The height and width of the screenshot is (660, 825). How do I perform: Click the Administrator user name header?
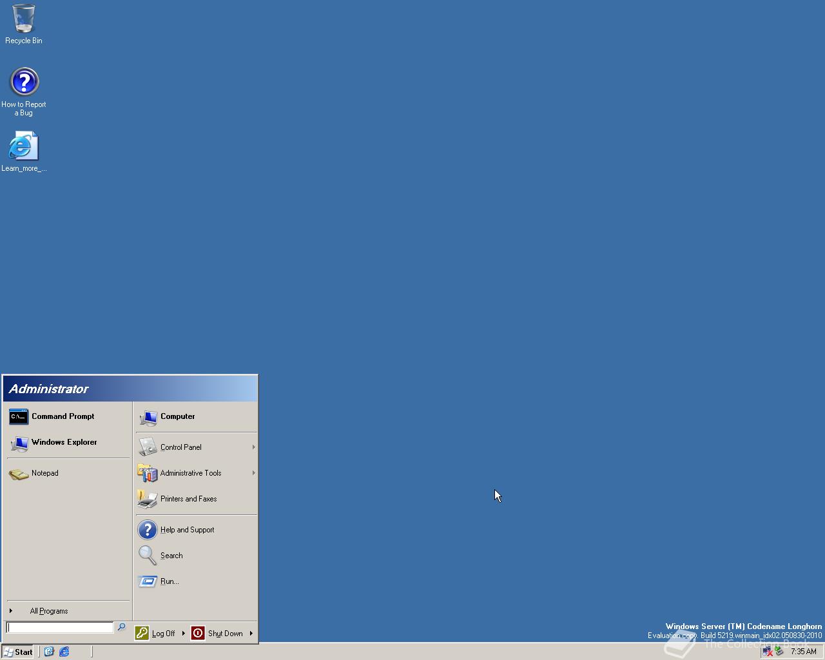tap(49, 389)
